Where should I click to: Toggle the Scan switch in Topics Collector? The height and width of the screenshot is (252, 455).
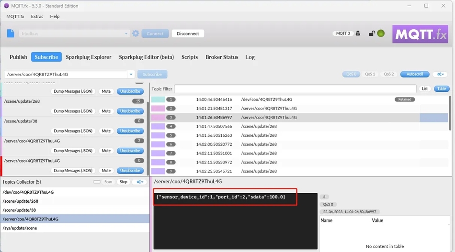(97, 182)
